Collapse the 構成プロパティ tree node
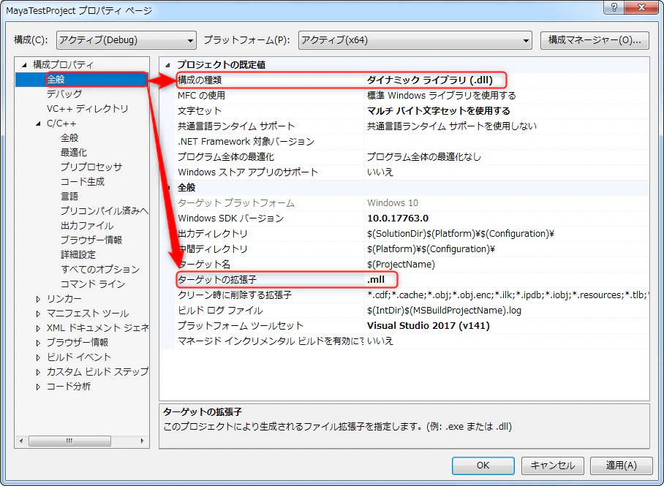The width and height of the screenshot is (664, 486). (25, 65)
